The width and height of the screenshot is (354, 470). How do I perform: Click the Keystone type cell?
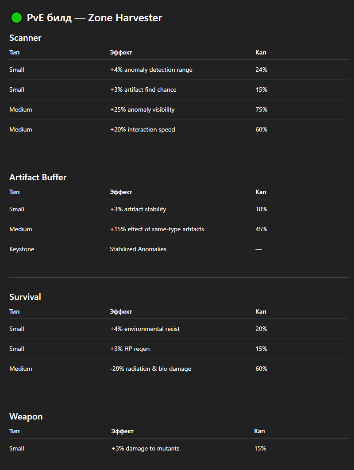point(22,249)
